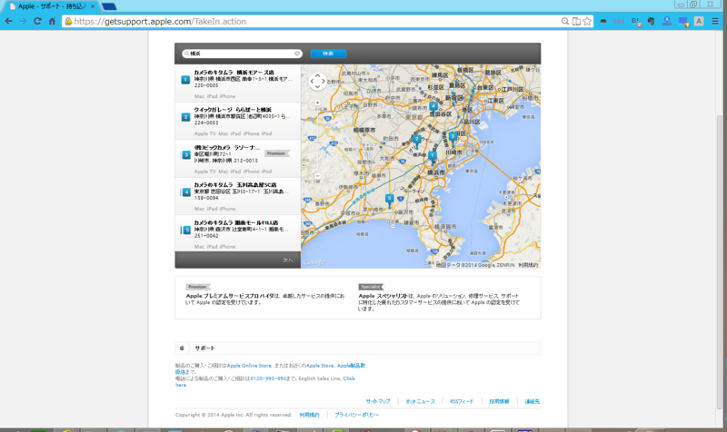Image resolution: width=727 pixels, height=432 pixels.
Task: Go back with the browser back arrow
Action: coord(9,21)
